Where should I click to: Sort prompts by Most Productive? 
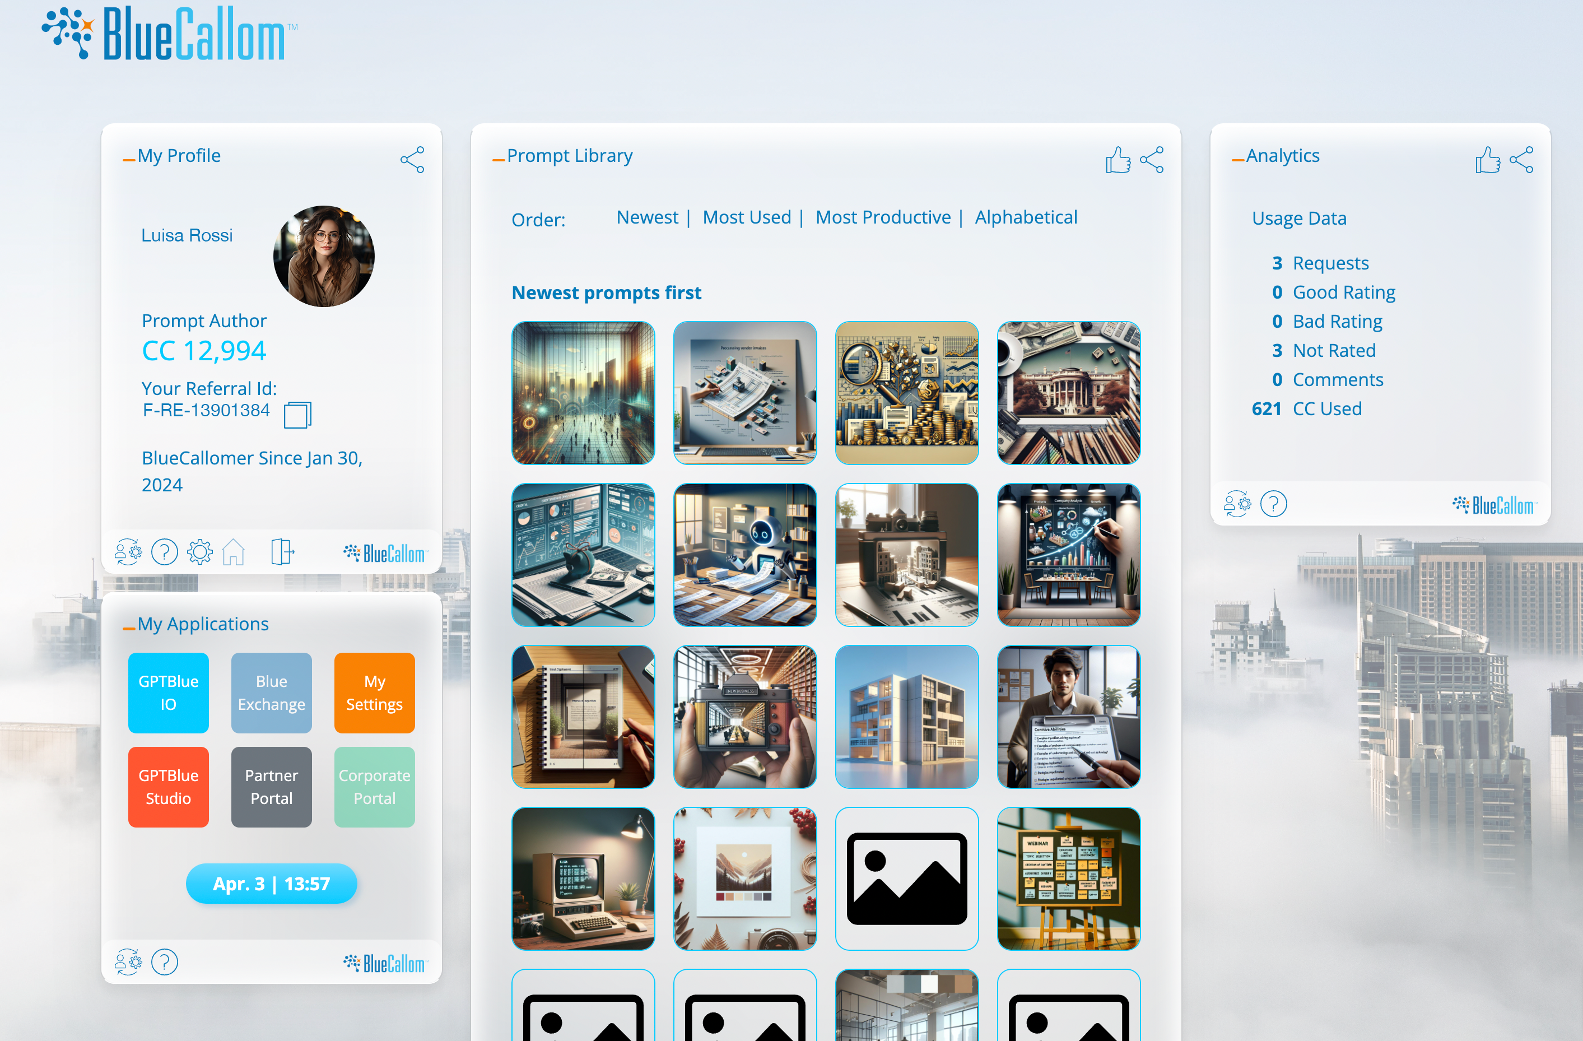884,216
